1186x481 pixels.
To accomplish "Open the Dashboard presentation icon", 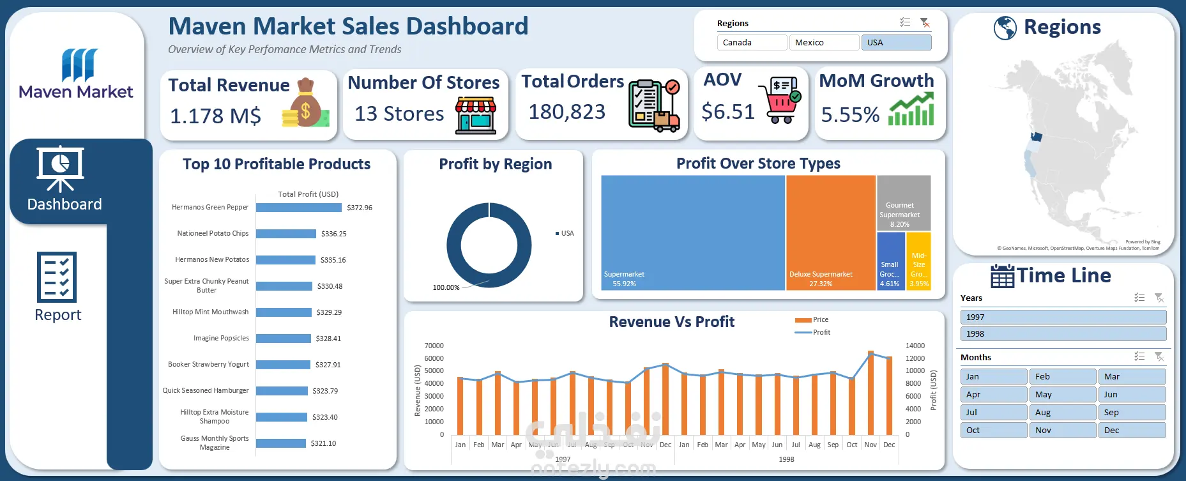I will coord(60,169).
